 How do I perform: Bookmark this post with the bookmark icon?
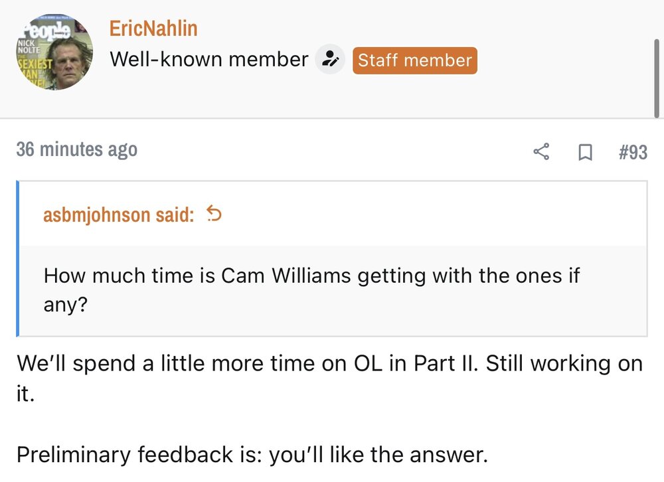(585, 153)
